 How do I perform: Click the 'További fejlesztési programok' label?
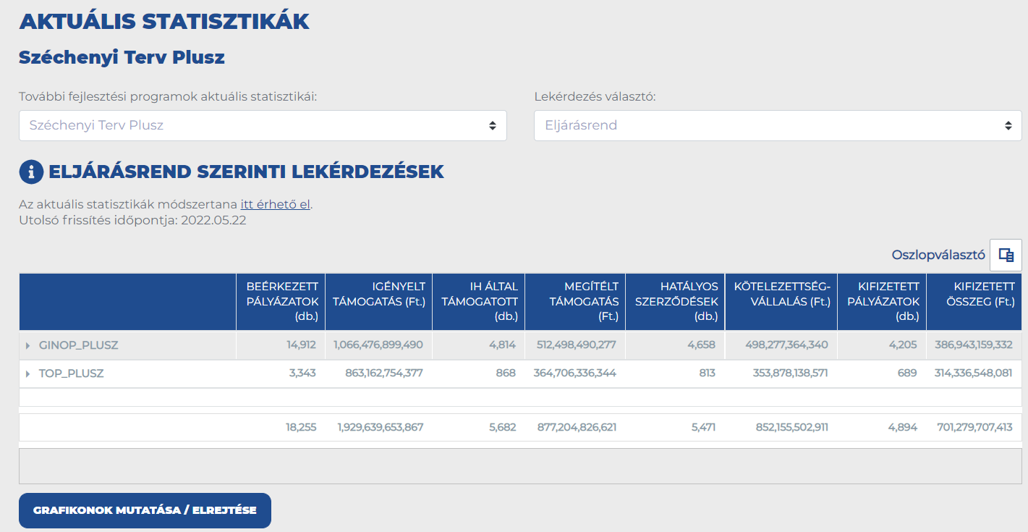click(168, 97)
